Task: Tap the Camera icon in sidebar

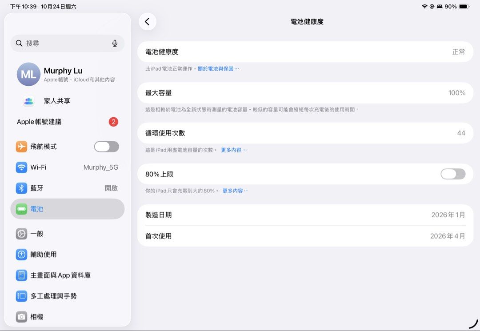Action: 21,317
